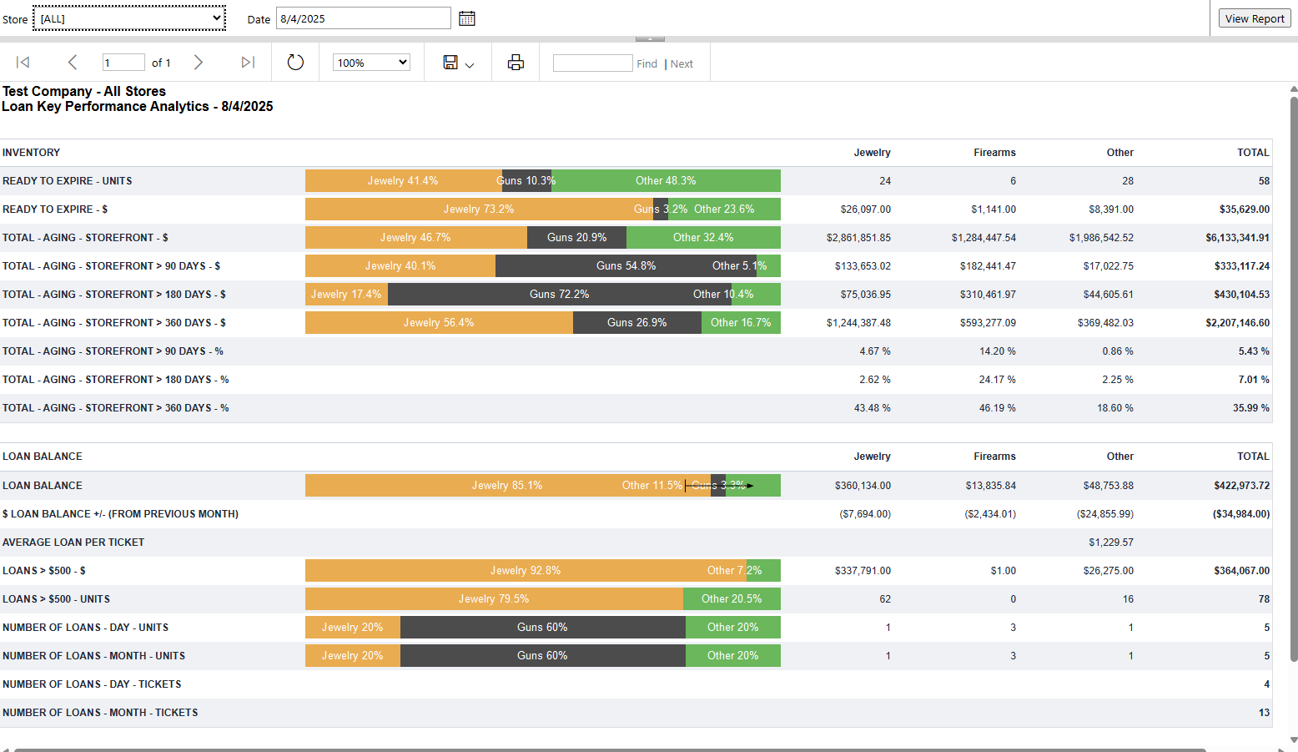Screen dimensions: 1298x752
Task: Click the vertical scrollbar thumb
Action: (x=1294, y=380)
